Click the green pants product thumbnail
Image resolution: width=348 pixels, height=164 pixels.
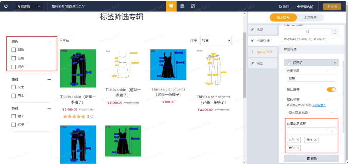coord(78,68)
